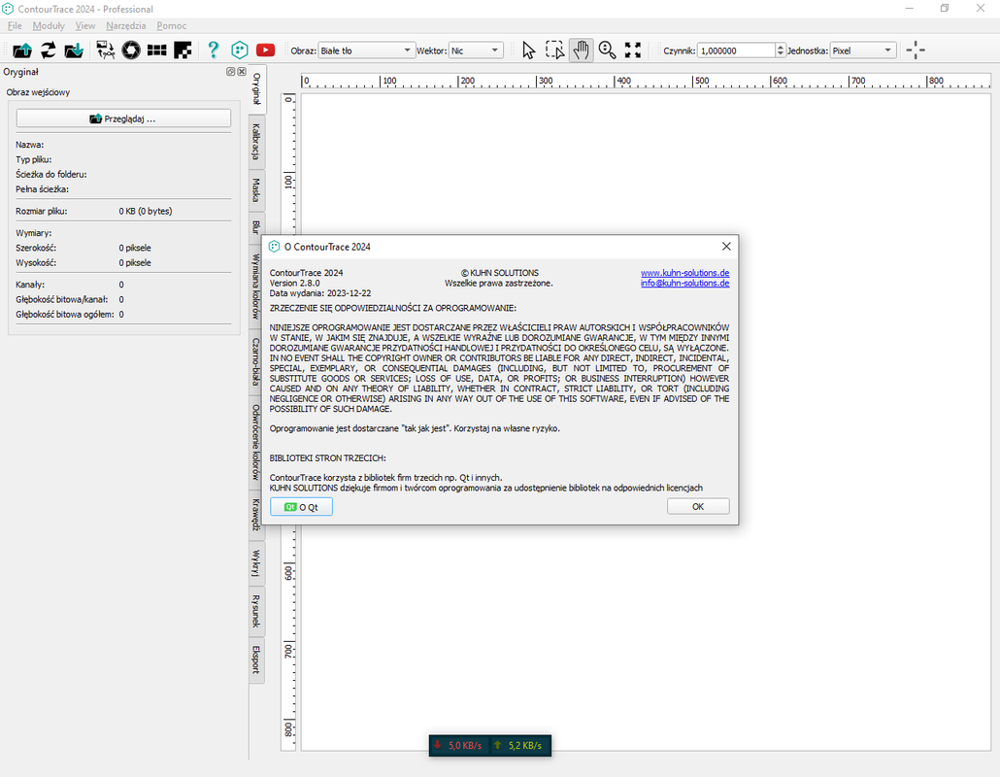
Task: Switch to the Czarno-biała side tab
Action: [256, 361]
